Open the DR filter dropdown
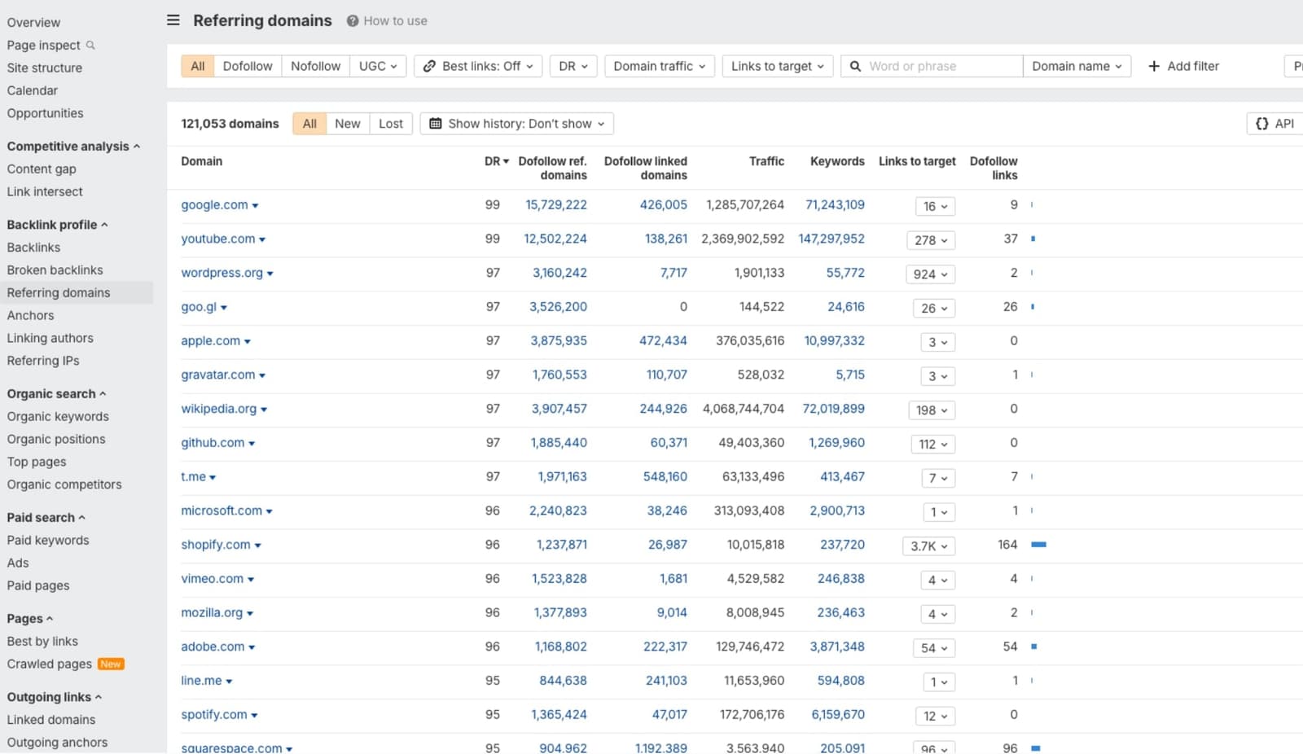Image resolution: width=1303 pixels, height=754 pixels. point(573,66)
